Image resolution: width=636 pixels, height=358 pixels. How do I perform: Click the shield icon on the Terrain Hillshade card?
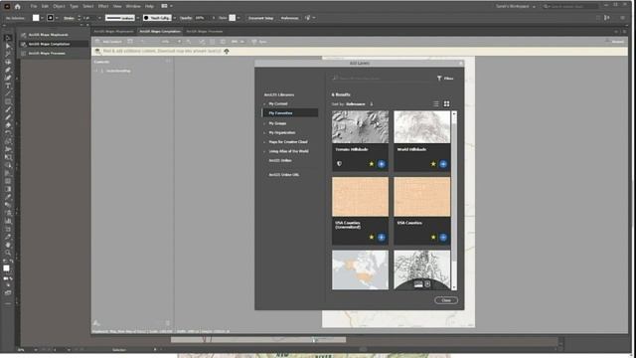pos(340,164)
